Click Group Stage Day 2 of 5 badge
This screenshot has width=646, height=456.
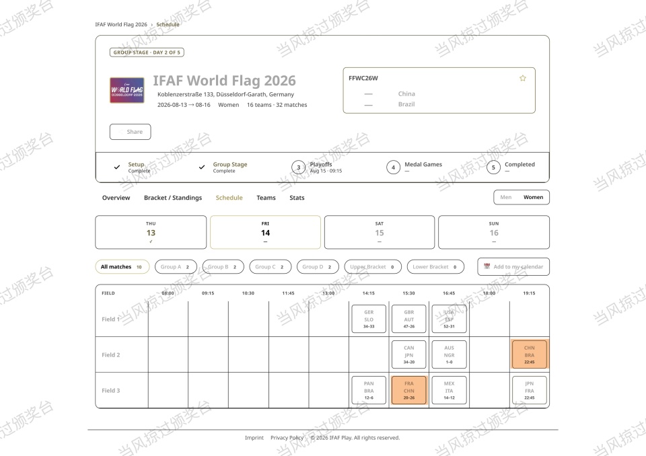[x=147, y=52]
